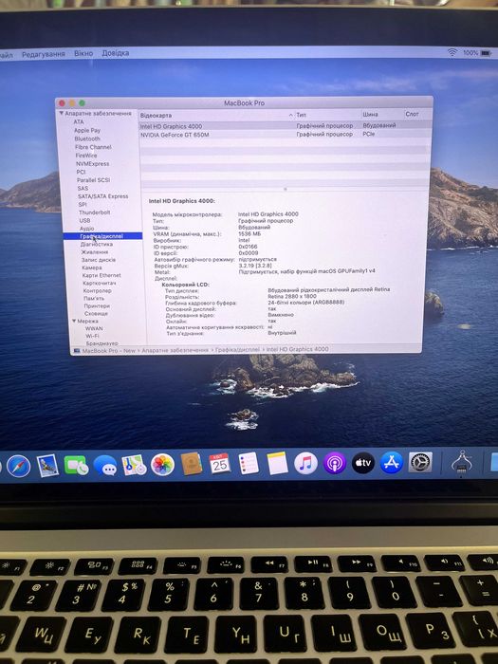Launch Maps from the Dock
The width and height of the screenshot is (498, 664).
click(x=134, y=465)
